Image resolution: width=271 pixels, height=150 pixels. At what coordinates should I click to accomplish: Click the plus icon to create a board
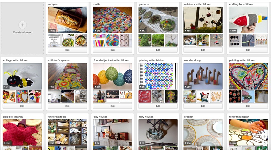(x=22, y=25)
